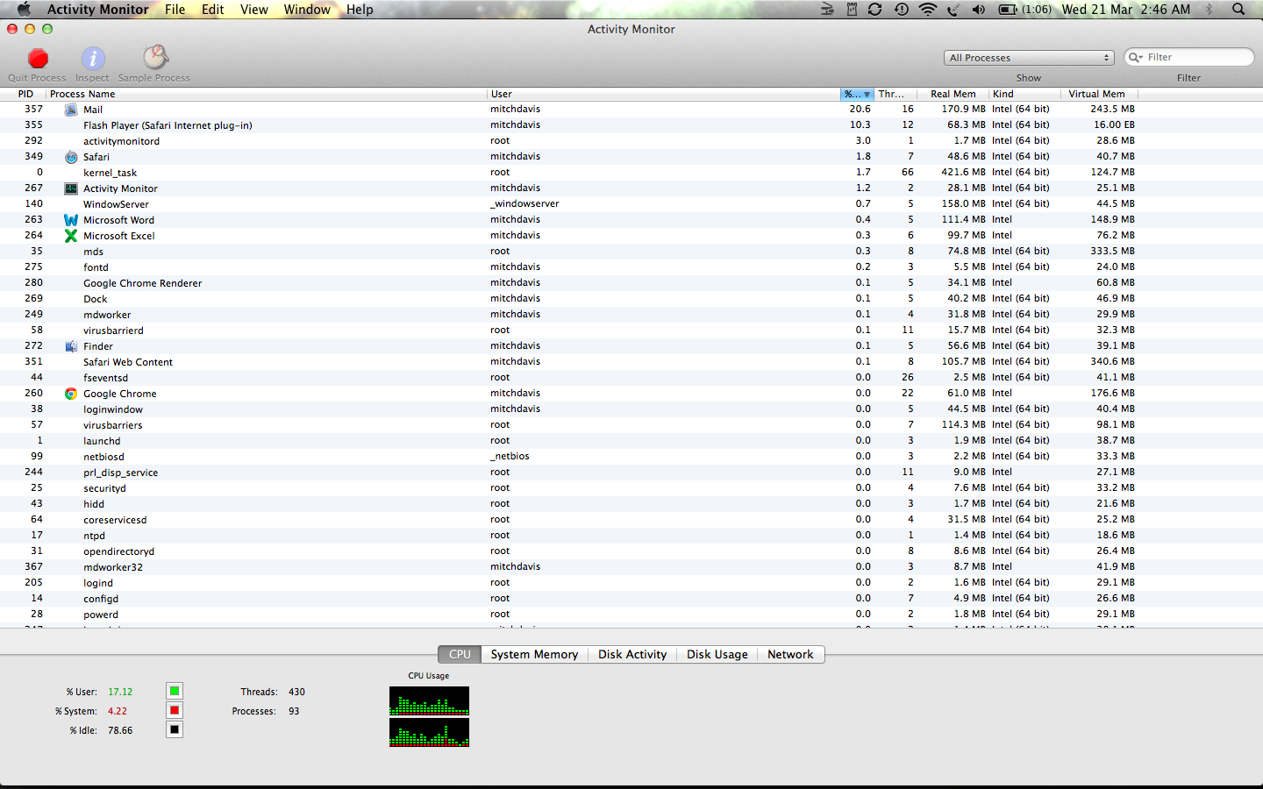Image resolution: width=1263 pixels, height=789 pixels.
Task: Open the View menu
Action: tap(254, 9)
